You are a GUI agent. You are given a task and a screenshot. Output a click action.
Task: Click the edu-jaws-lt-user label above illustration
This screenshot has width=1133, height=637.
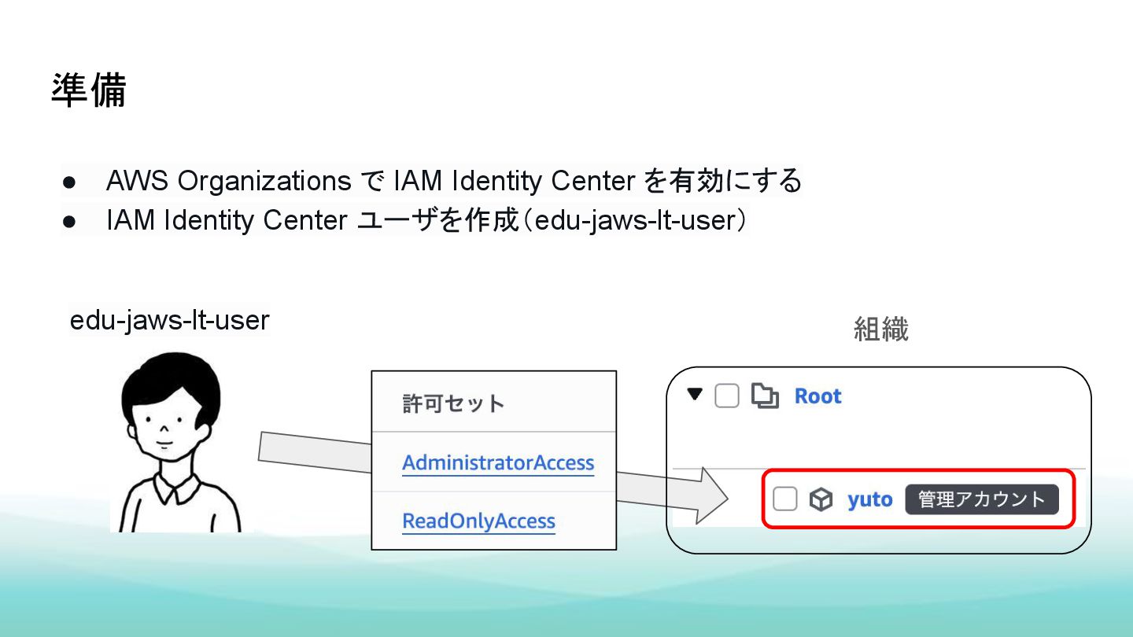[x=170, y=320]
